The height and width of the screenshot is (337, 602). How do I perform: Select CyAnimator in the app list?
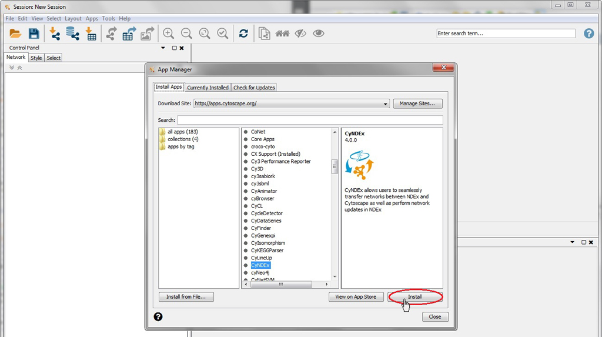tap(264, 191)
